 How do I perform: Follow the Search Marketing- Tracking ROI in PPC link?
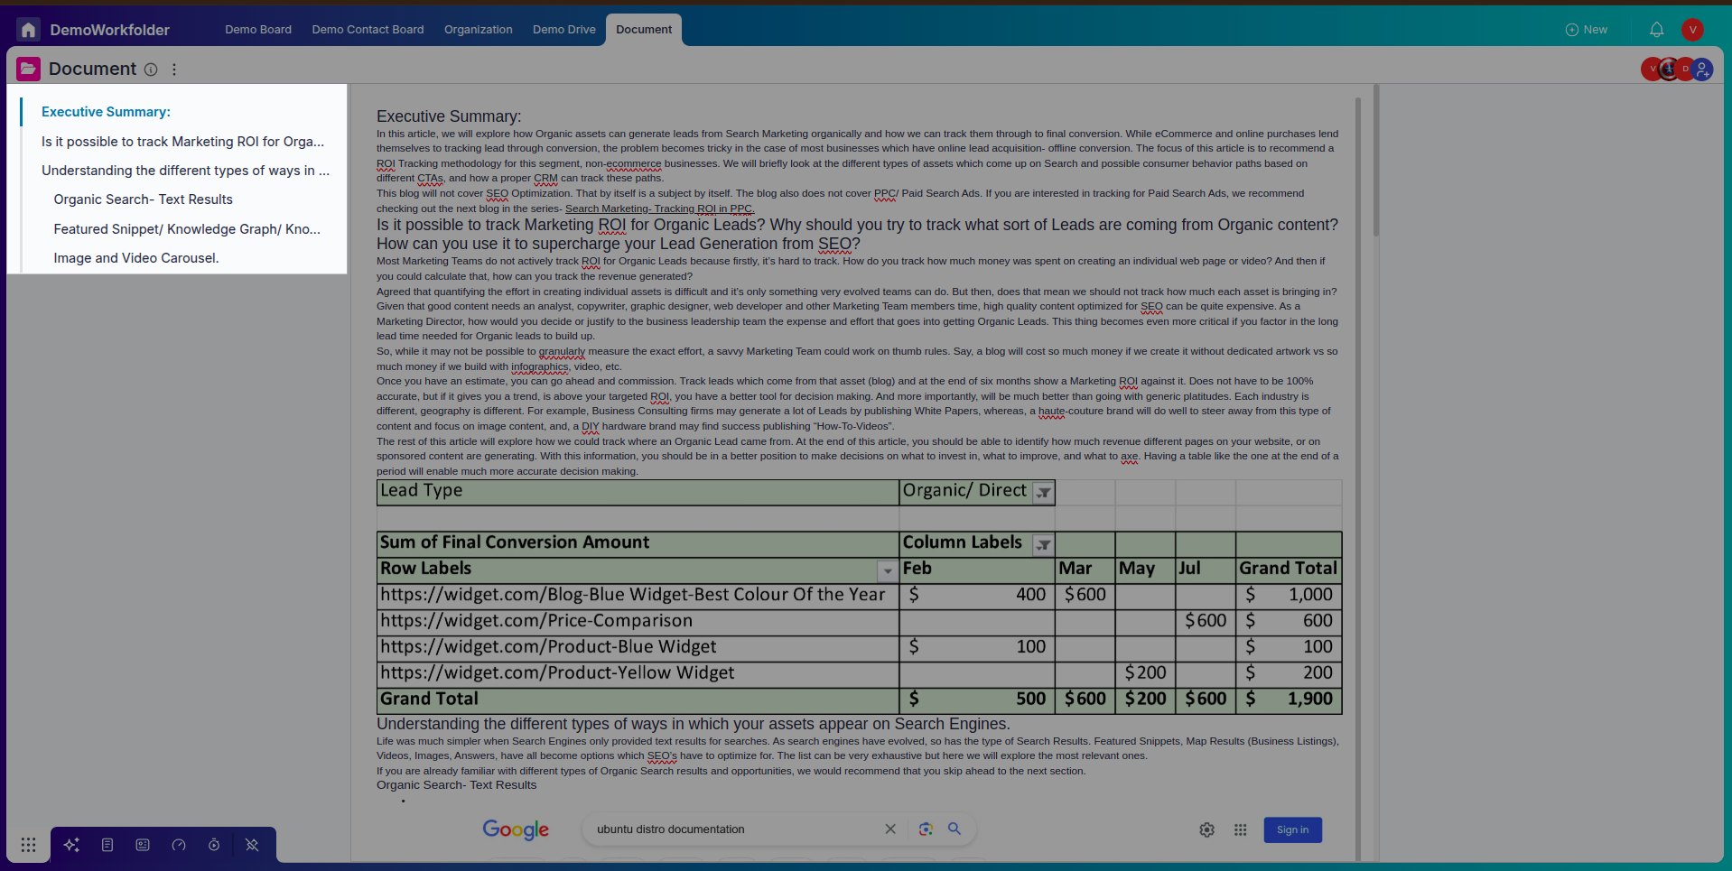pos(659,208)
